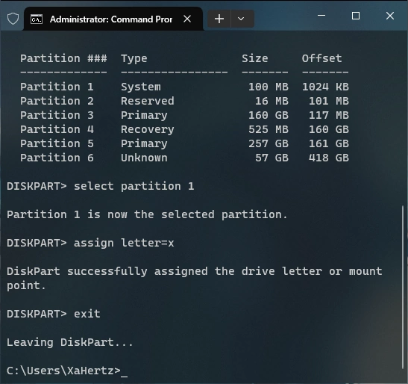
Task: Click the 'Offset' column header
Action: click(321, 58)
